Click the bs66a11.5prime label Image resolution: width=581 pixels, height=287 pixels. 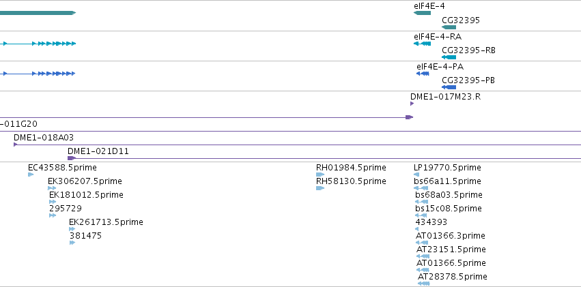pyautogui.click(x=447, y=181)
